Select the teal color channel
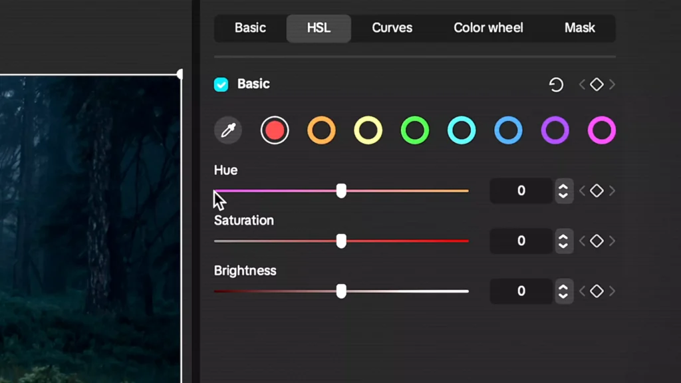 pyautogui.click(x=461, y=130)
